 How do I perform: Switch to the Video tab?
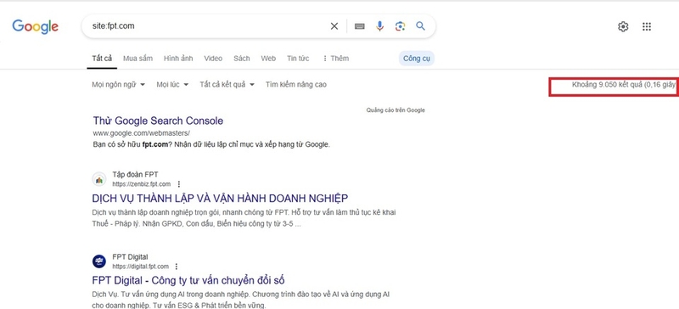(213, 58)
